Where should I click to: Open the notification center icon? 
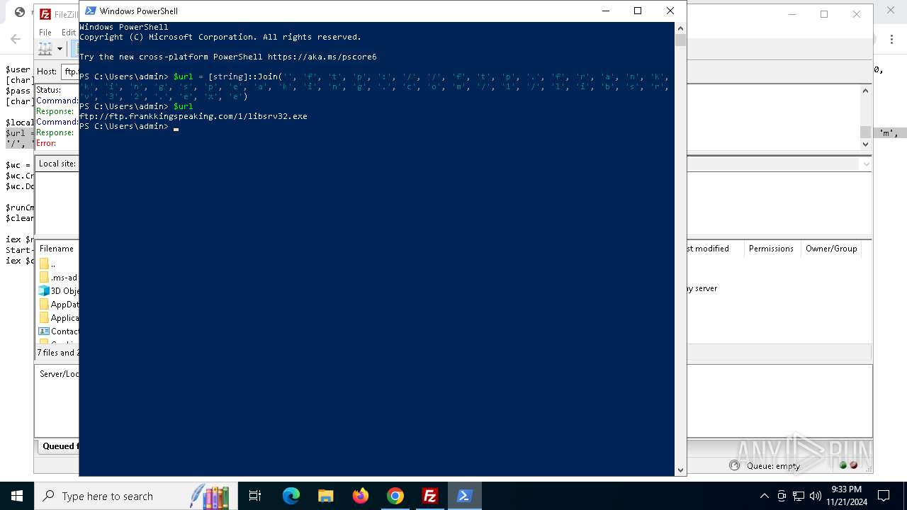tap(884, 496)
